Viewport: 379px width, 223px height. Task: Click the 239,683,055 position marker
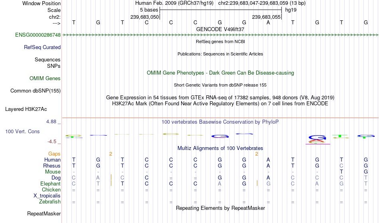coord(266,17)
